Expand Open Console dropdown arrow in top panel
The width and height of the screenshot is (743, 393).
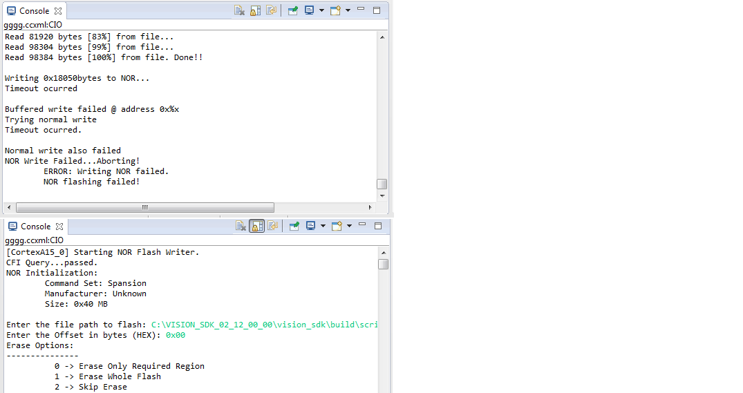click(348, 10)
